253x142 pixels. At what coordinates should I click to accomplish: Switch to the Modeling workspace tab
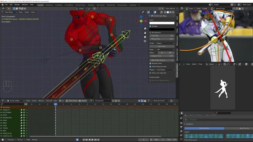click(49, 5)
